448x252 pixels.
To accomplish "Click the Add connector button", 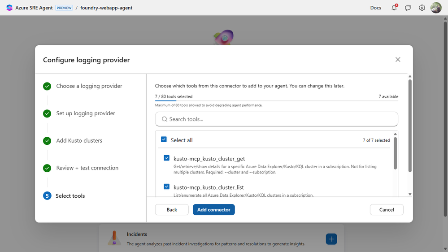I will click(x=213, y=210).
